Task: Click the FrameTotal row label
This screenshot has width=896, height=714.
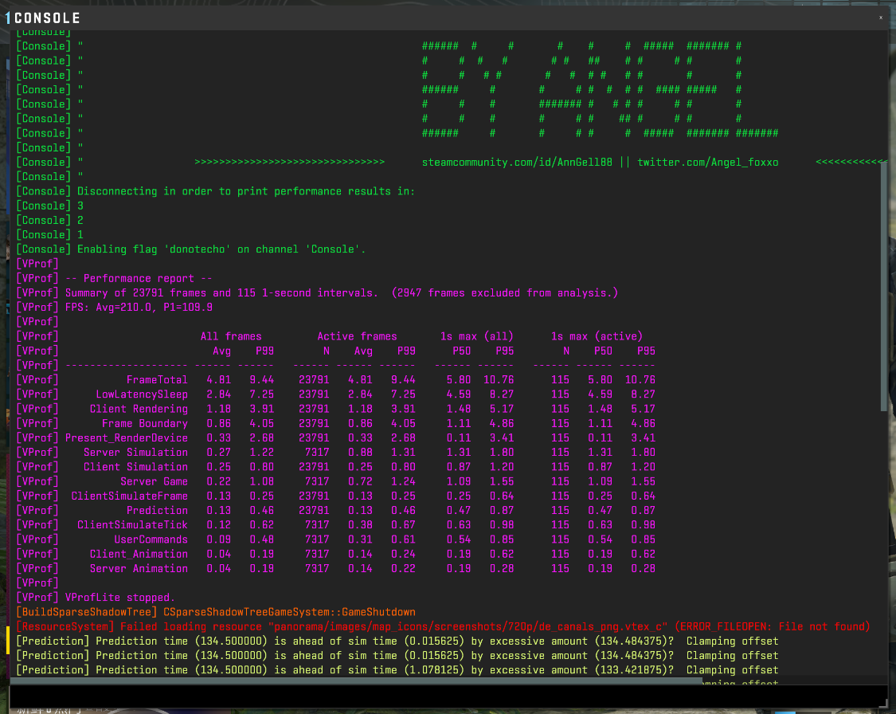Action: coord(157,380)
